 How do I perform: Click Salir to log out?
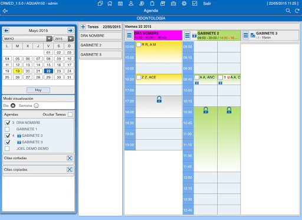coord(207,4)
